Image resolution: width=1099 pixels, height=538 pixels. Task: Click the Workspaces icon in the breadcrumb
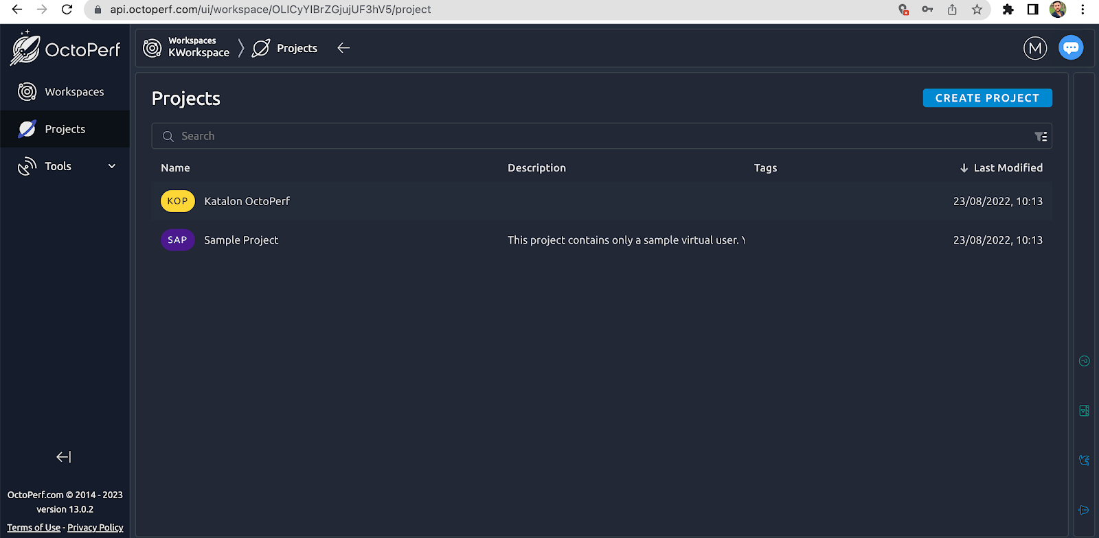pyautogui.click(x=152, y=48)
